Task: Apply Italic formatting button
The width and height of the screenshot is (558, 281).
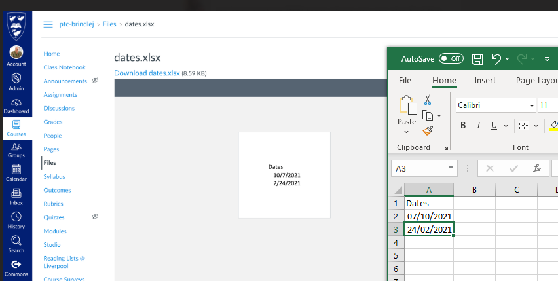Action: (479, 126)
